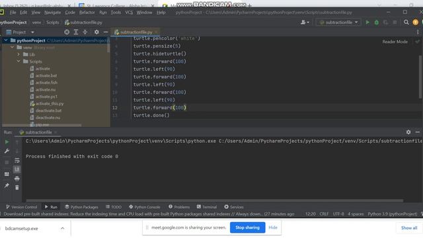This screenshot has height=238, width=423.
Task: Clear all console output trash icon
Action: pos(17,188)
